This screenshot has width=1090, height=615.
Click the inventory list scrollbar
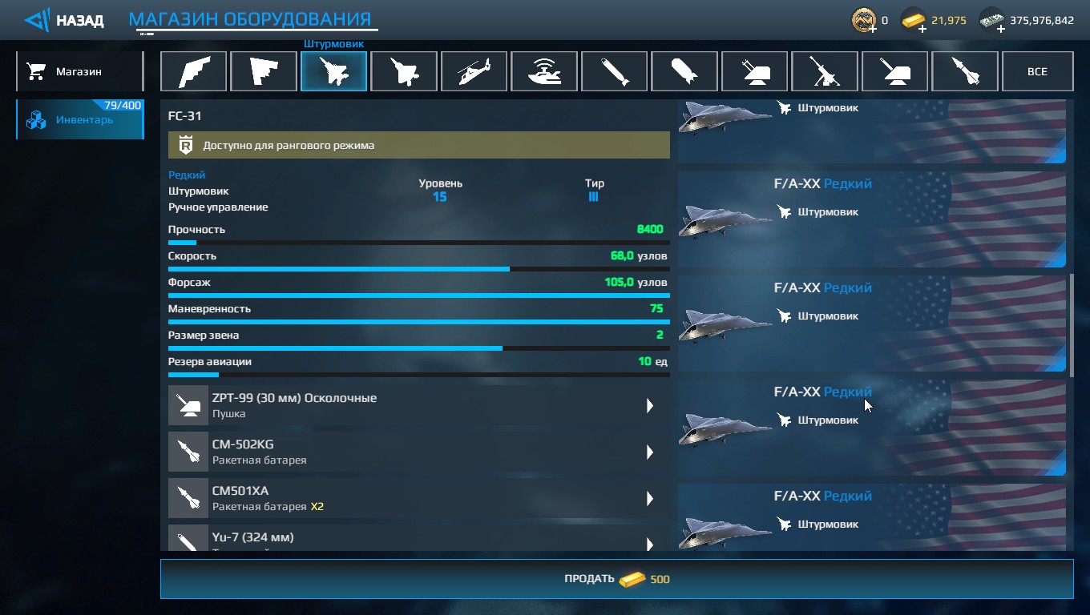click(1071, 325)
